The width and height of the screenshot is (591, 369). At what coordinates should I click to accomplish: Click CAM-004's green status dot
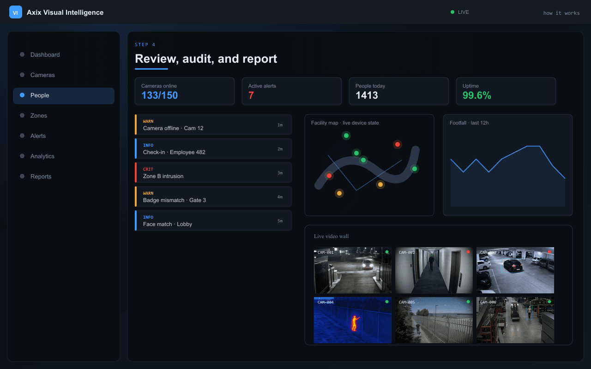coord(387,302)
